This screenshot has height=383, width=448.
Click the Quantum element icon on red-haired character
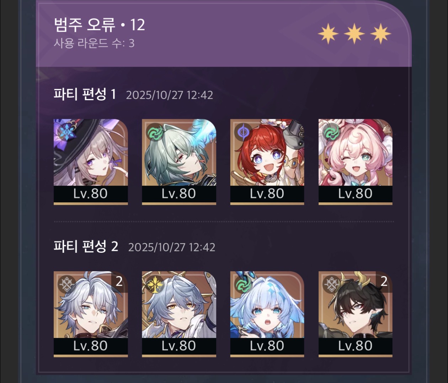tap(243, 132)
